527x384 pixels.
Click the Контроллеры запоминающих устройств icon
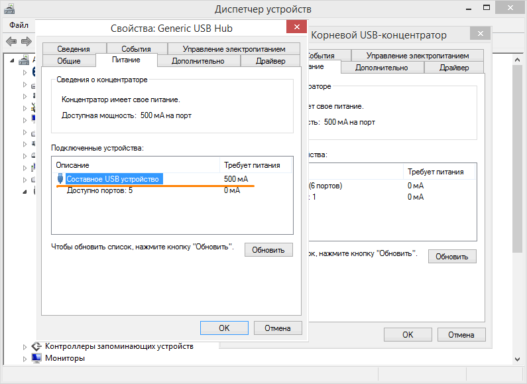pos(36,346)
